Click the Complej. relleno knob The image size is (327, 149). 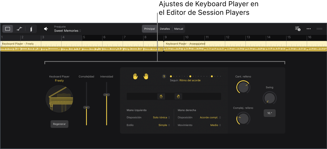(243, 119)
